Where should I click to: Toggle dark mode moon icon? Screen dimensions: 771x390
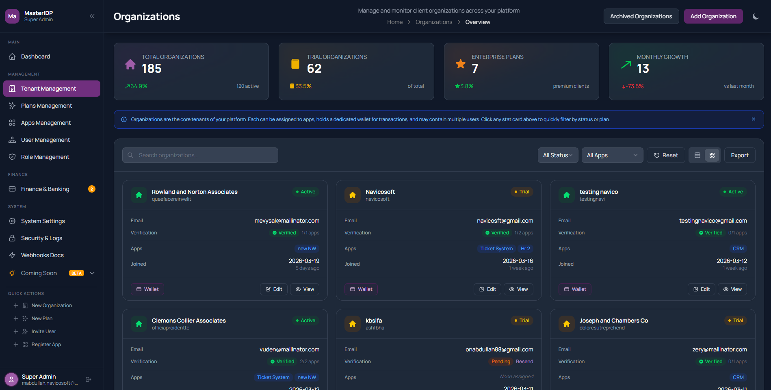click(x=756, y=16)
